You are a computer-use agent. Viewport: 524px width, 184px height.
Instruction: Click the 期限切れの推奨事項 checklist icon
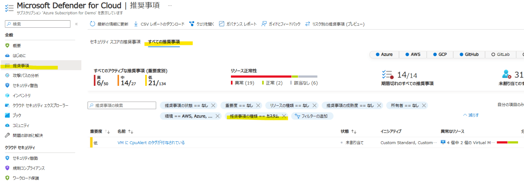coord(388,75)
